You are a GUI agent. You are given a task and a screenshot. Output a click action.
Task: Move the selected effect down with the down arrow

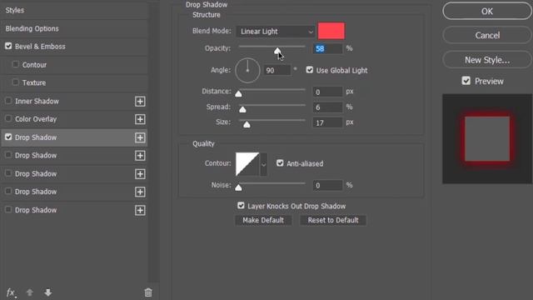pyautogui.click(x=48, y=292)
